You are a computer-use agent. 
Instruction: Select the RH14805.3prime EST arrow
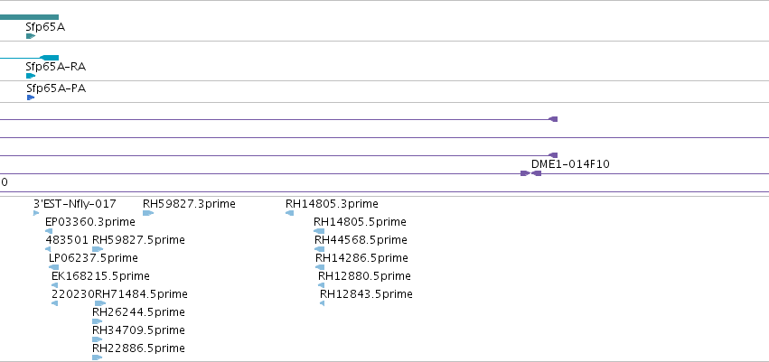click(289, 213)
